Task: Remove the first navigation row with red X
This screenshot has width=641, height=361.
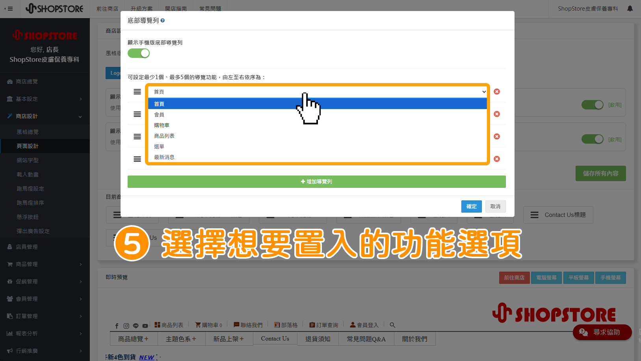Action: (x=497, y=91)
